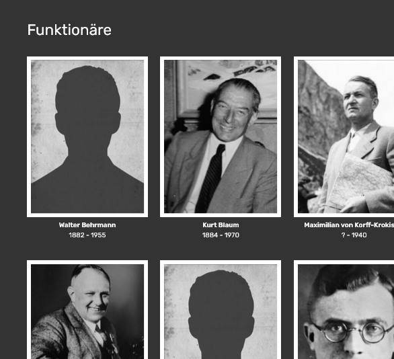Image resolution: width=394 pixels, height=359 pixels.
Task: Click the '? - 1940' date caption
Action: [x=354, y=235]
